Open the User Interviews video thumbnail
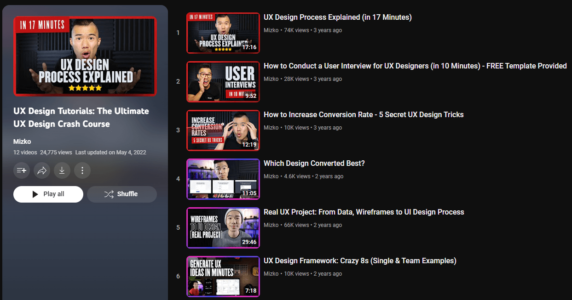572x300 pixels. tap(223, 82)
